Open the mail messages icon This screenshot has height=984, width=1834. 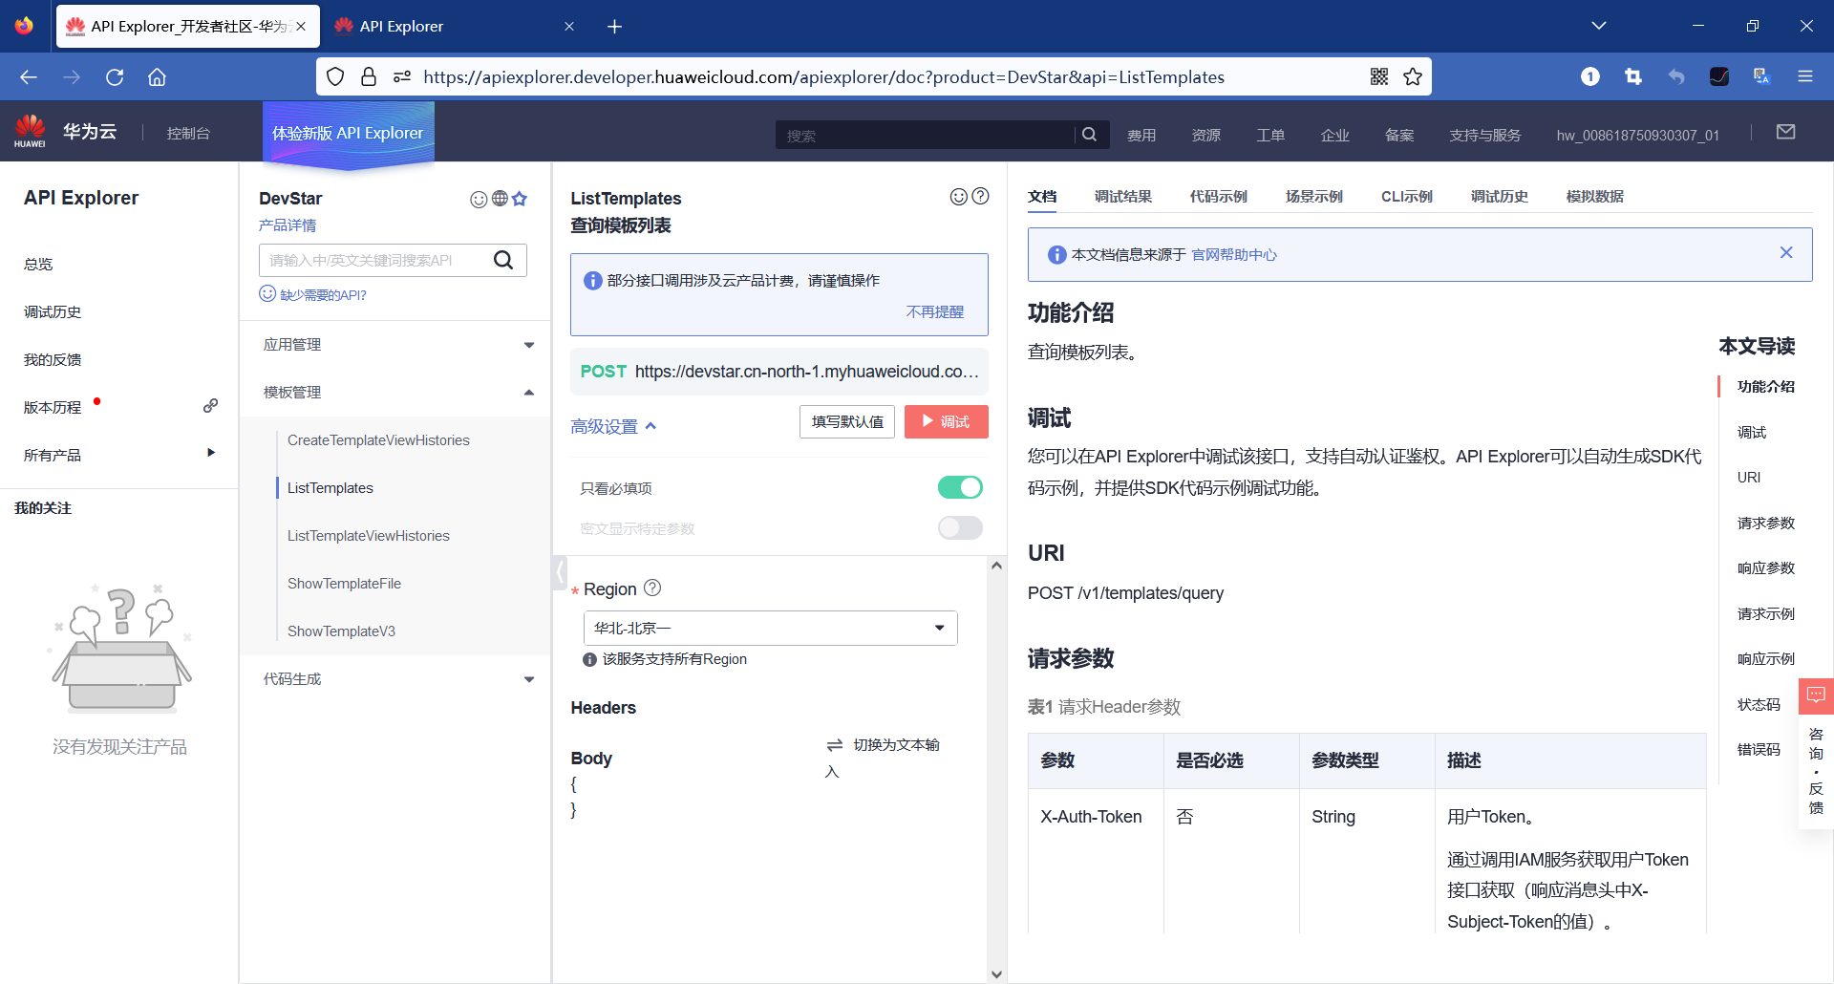click(x=1785, y=132)
